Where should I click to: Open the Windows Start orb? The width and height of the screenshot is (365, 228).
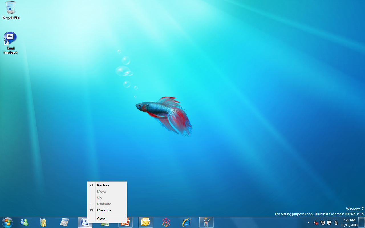7,222
